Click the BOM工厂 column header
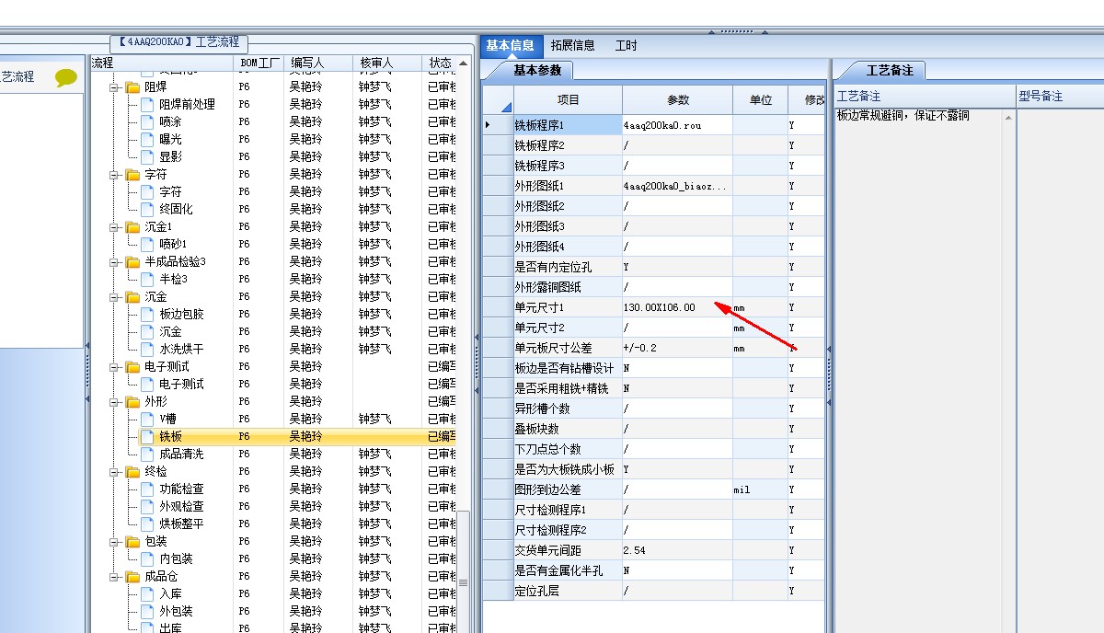This screenshot has width=1104, height=633. 259,63
